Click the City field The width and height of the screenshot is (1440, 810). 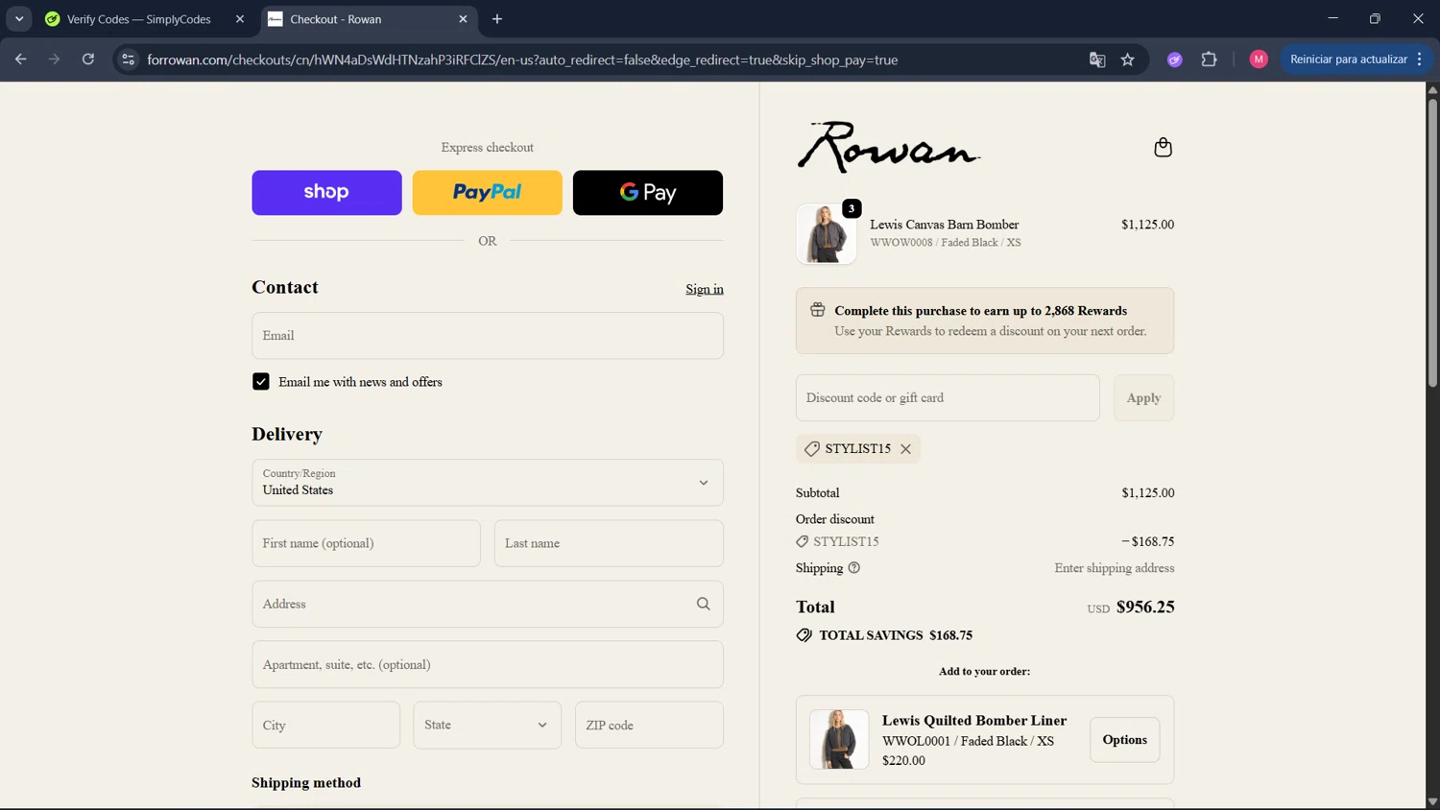click(x=325, y=725)
